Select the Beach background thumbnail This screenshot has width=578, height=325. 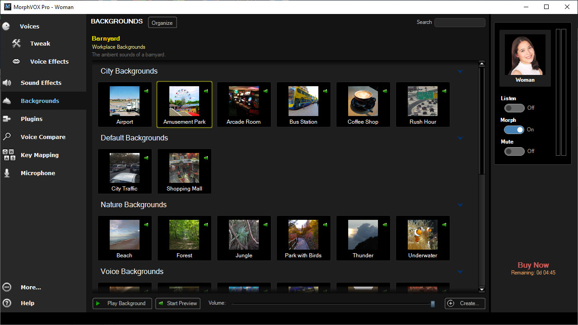click(x=125, y=235)
